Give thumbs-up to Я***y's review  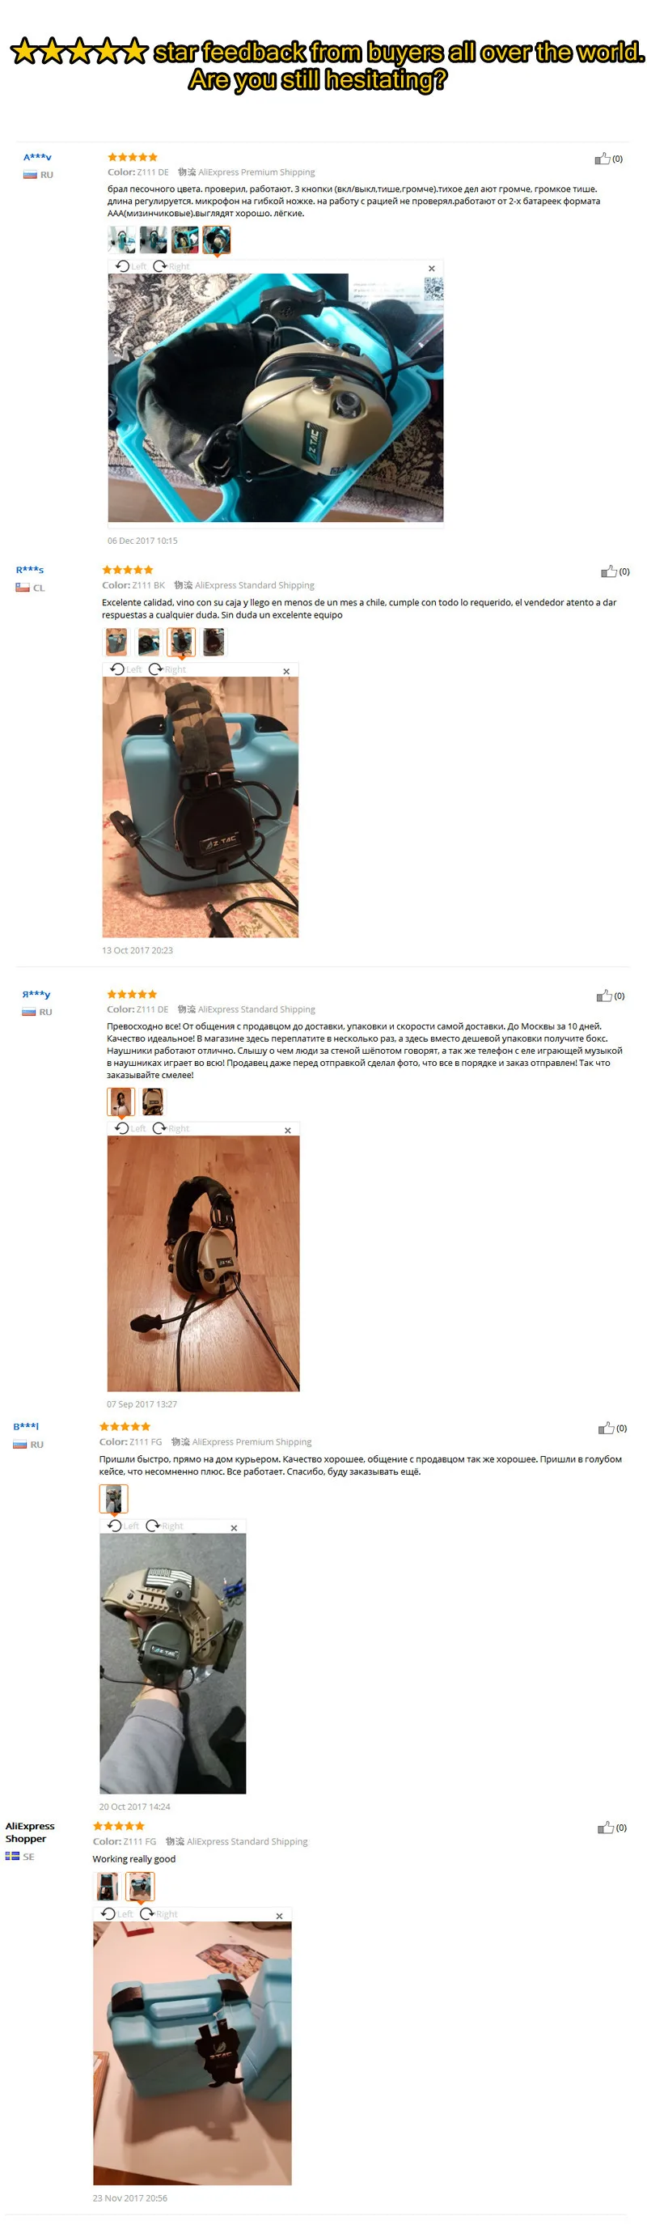[604, 995]
